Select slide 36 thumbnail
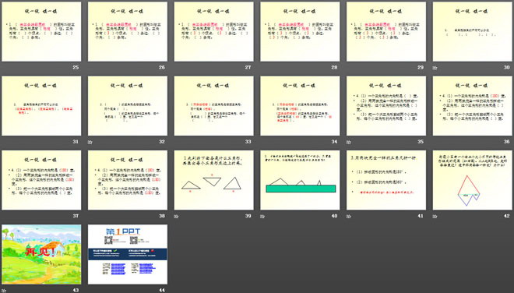The image size is (514, 293). coord(473,106)
